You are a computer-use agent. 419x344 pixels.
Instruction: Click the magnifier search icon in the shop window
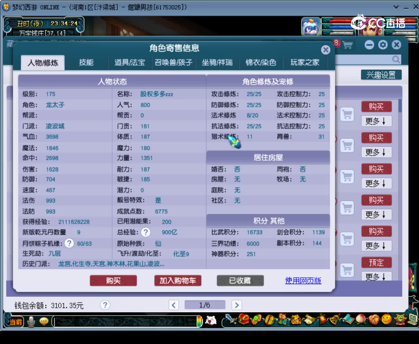(396, 60)
